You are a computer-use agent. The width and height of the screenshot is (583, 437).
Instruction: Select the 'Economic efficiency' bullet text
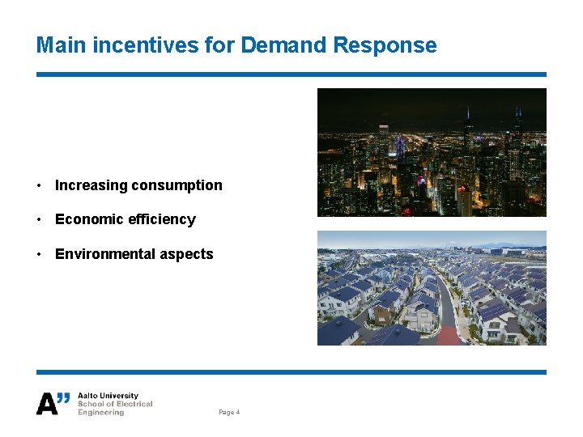coord(126,219)
